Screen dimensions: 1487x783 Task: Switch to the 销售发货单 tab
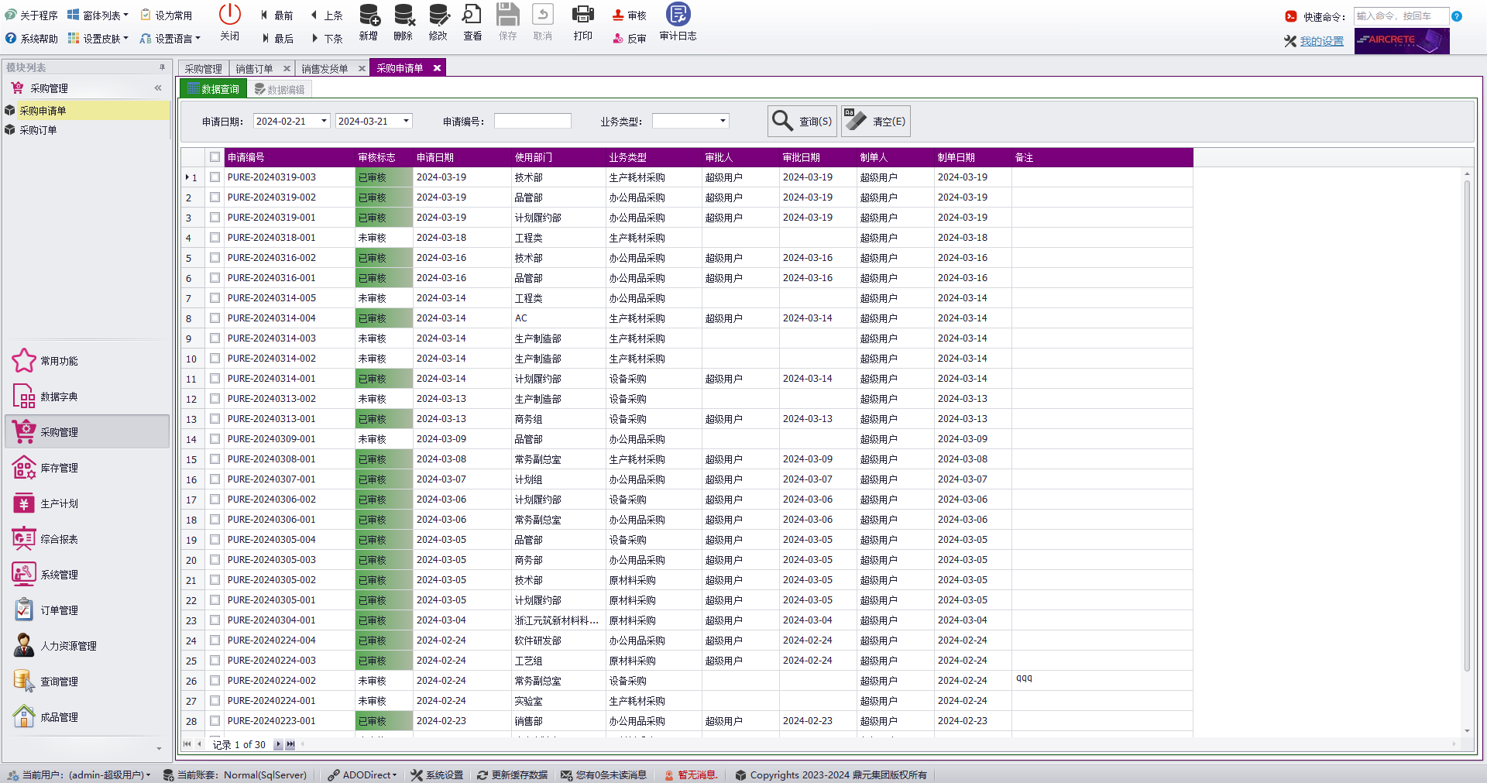point(325,69)
